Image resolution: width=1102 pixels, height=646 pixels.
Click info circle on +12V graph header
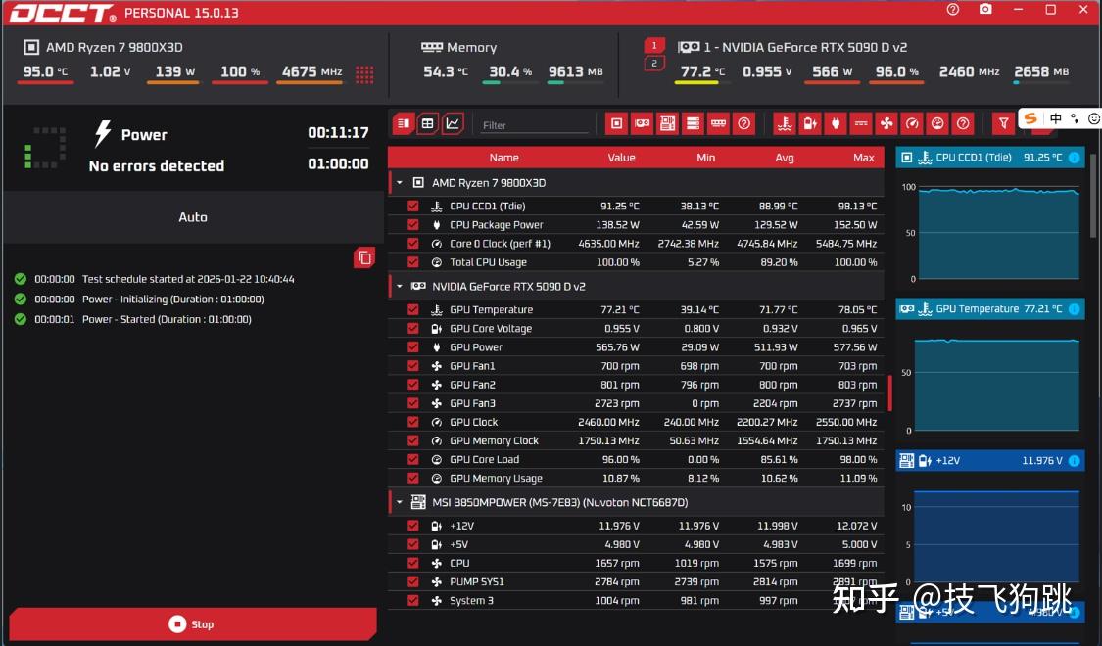tap(1075, 461)
